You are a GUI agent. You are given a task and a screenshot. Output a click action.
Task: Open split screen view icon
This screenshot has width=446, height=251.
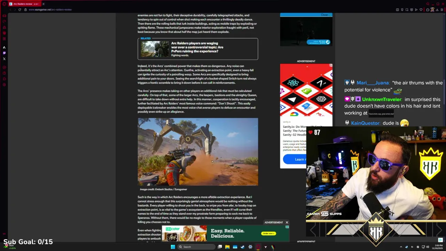pyautogui.click(x=397, y=10)
